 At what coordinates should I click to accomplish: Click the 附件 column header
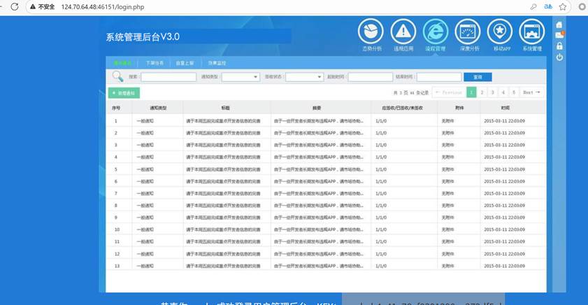click(460, 108)
